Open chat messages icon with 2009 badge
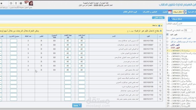 click(26, 3)
